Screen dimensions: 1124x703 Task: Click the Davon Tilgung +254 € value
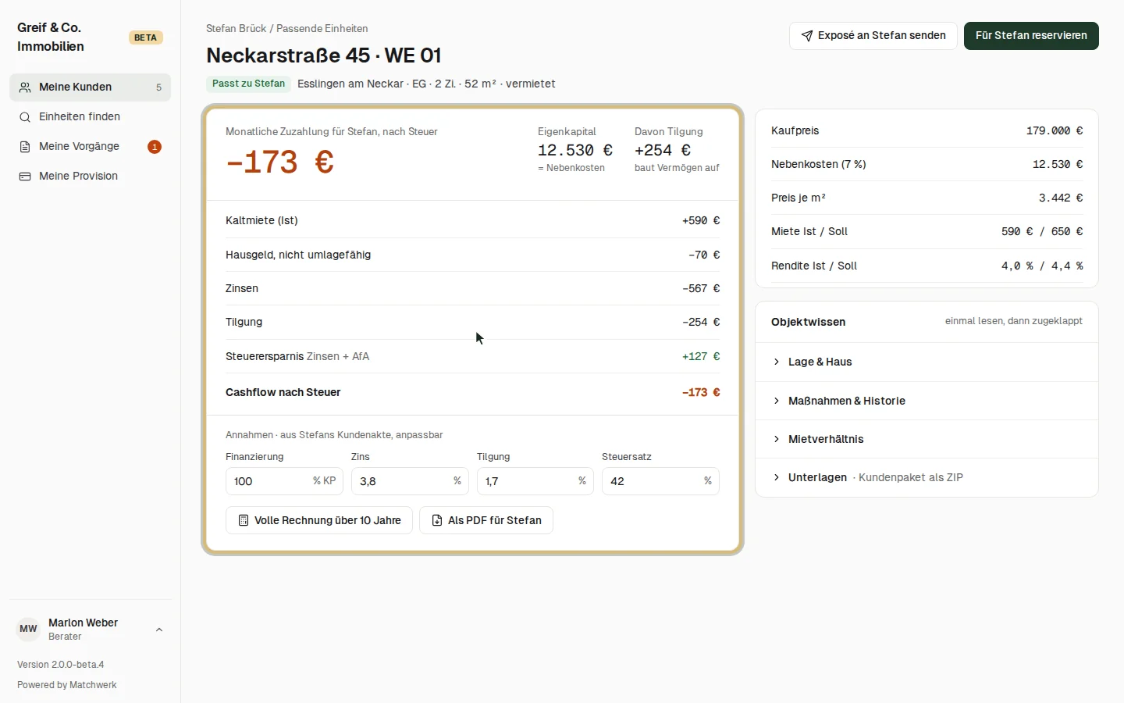point(663,150)
